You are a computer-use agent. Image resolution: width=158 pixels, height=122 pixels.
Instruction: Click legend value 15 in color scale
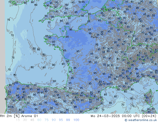(18, 120)
